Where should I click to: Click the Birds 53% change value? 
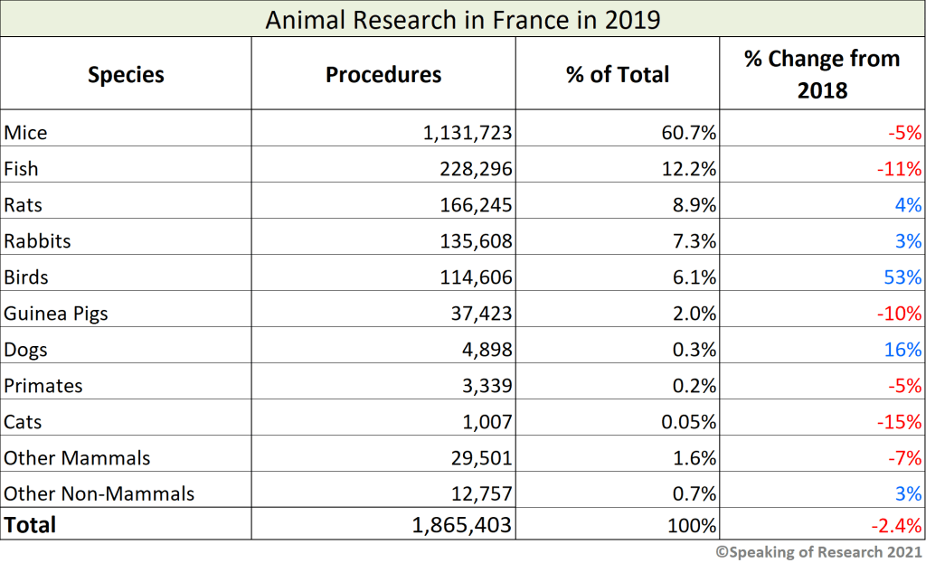903,277
